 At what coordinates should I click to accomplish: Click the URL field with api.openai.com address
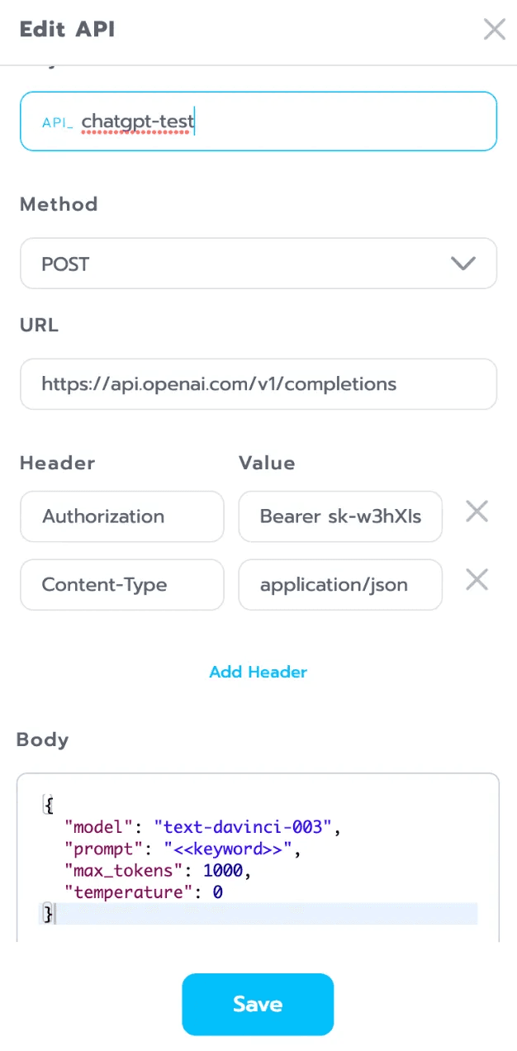[x=258, y=383]
